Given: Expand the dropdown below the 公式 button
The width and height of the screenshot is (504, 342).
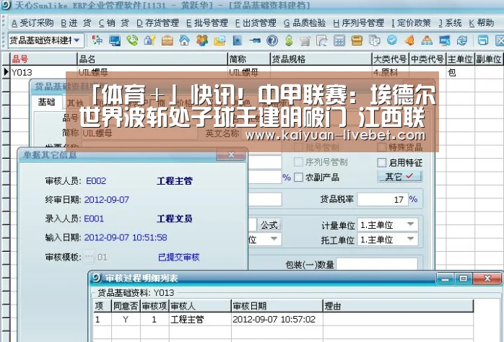Looking at the screenshot, I should pos(274,240).
